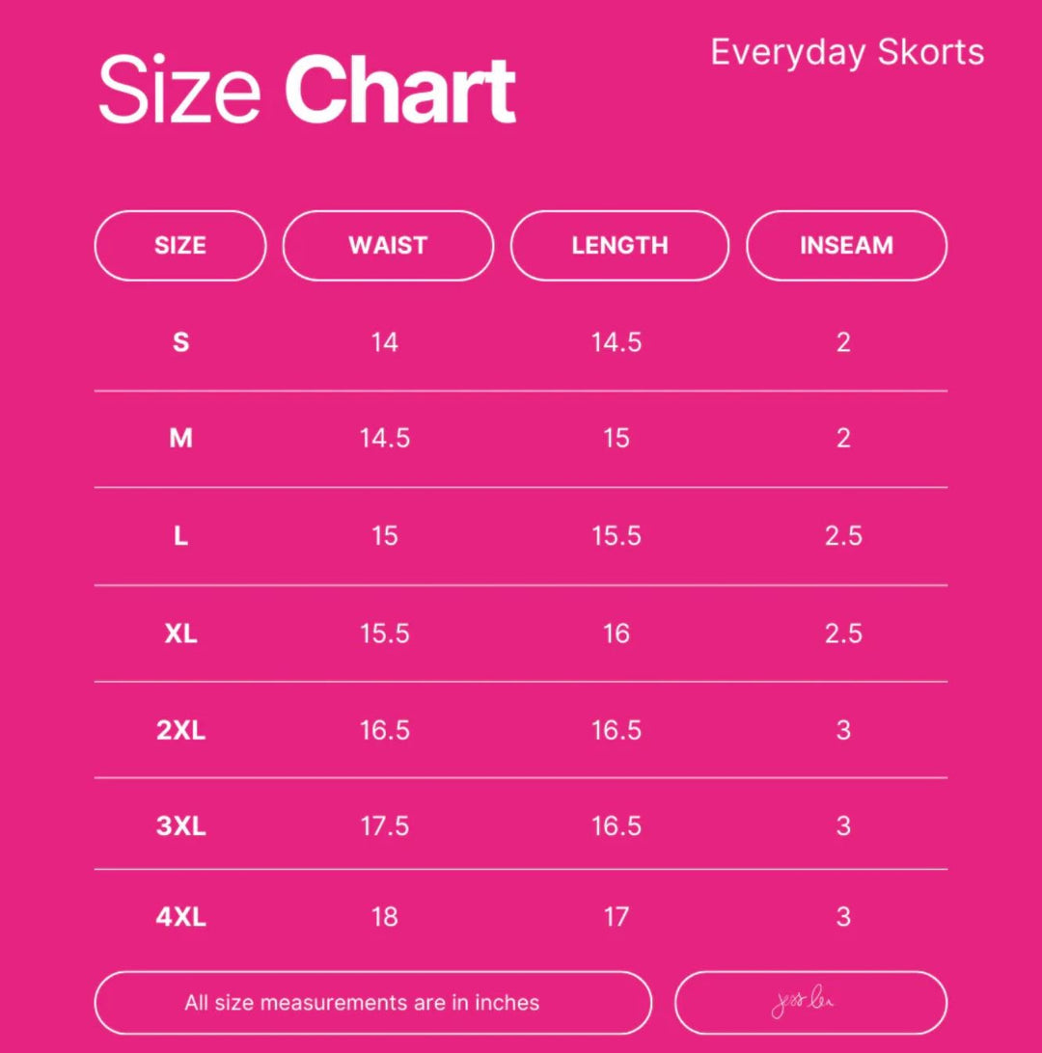Click the S waist value 14
This screenshot has height=1053, width=1042.
[x=385, y=342]
